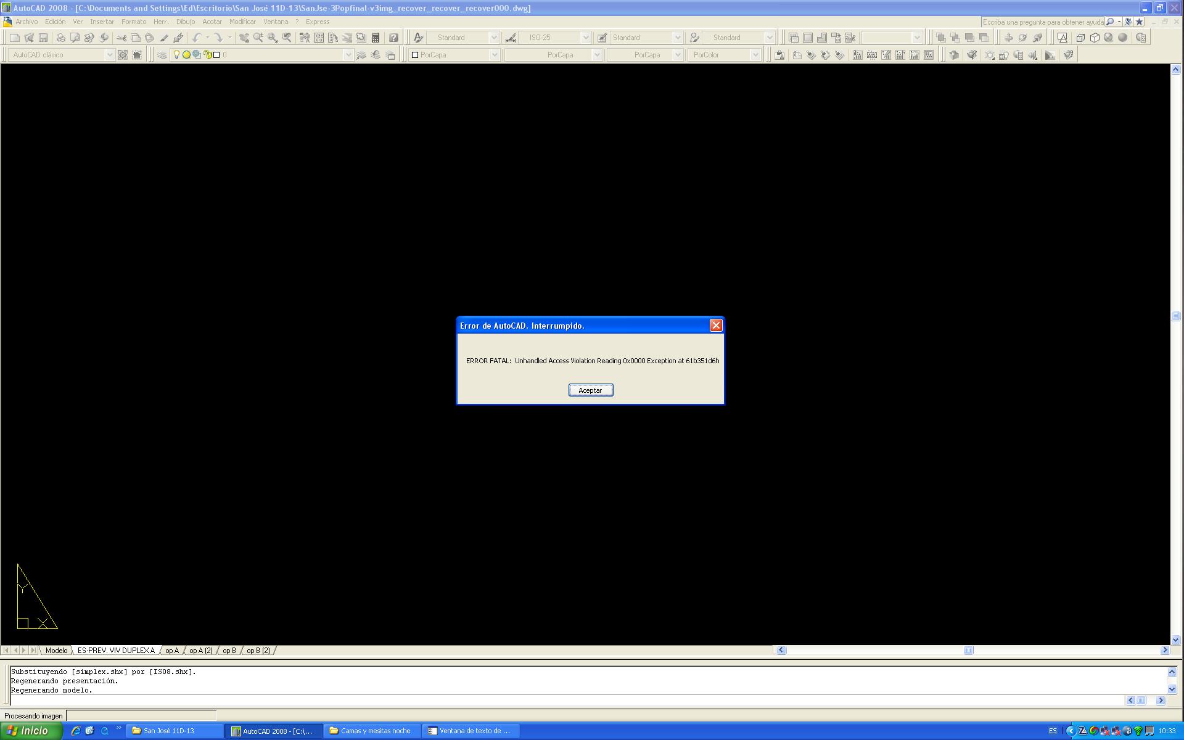Click the Plot printer icon
1184x740 pixels.
click(x=60, y=38)
